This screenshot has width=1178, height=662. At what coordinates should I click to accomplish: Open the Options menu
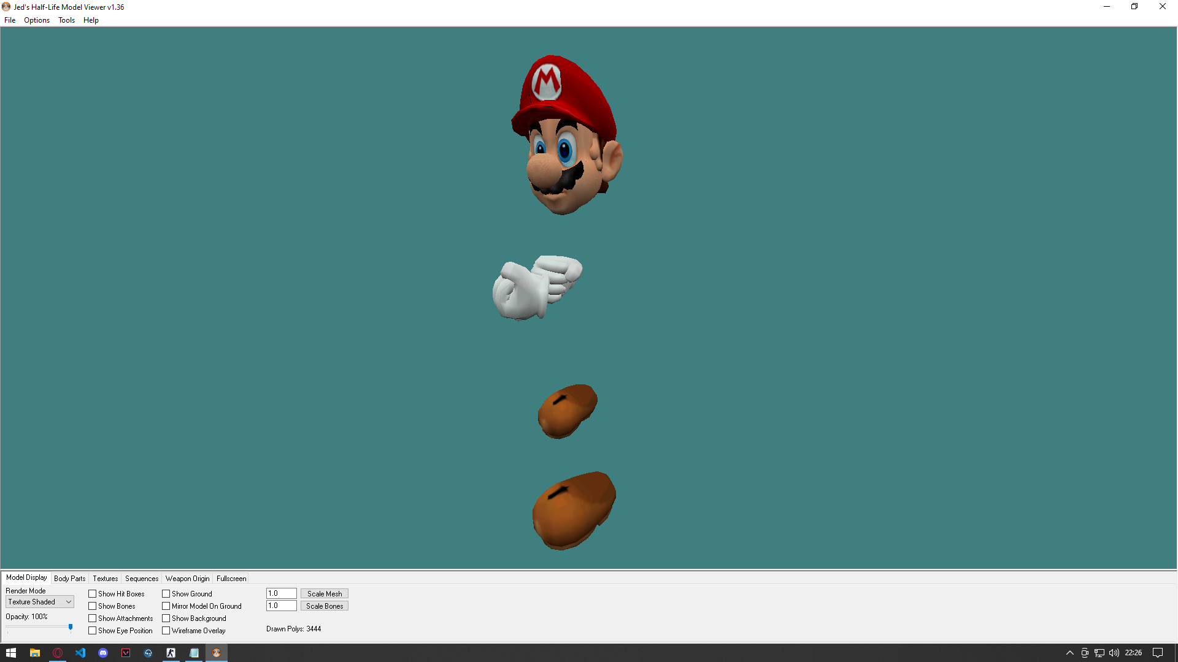37,20
